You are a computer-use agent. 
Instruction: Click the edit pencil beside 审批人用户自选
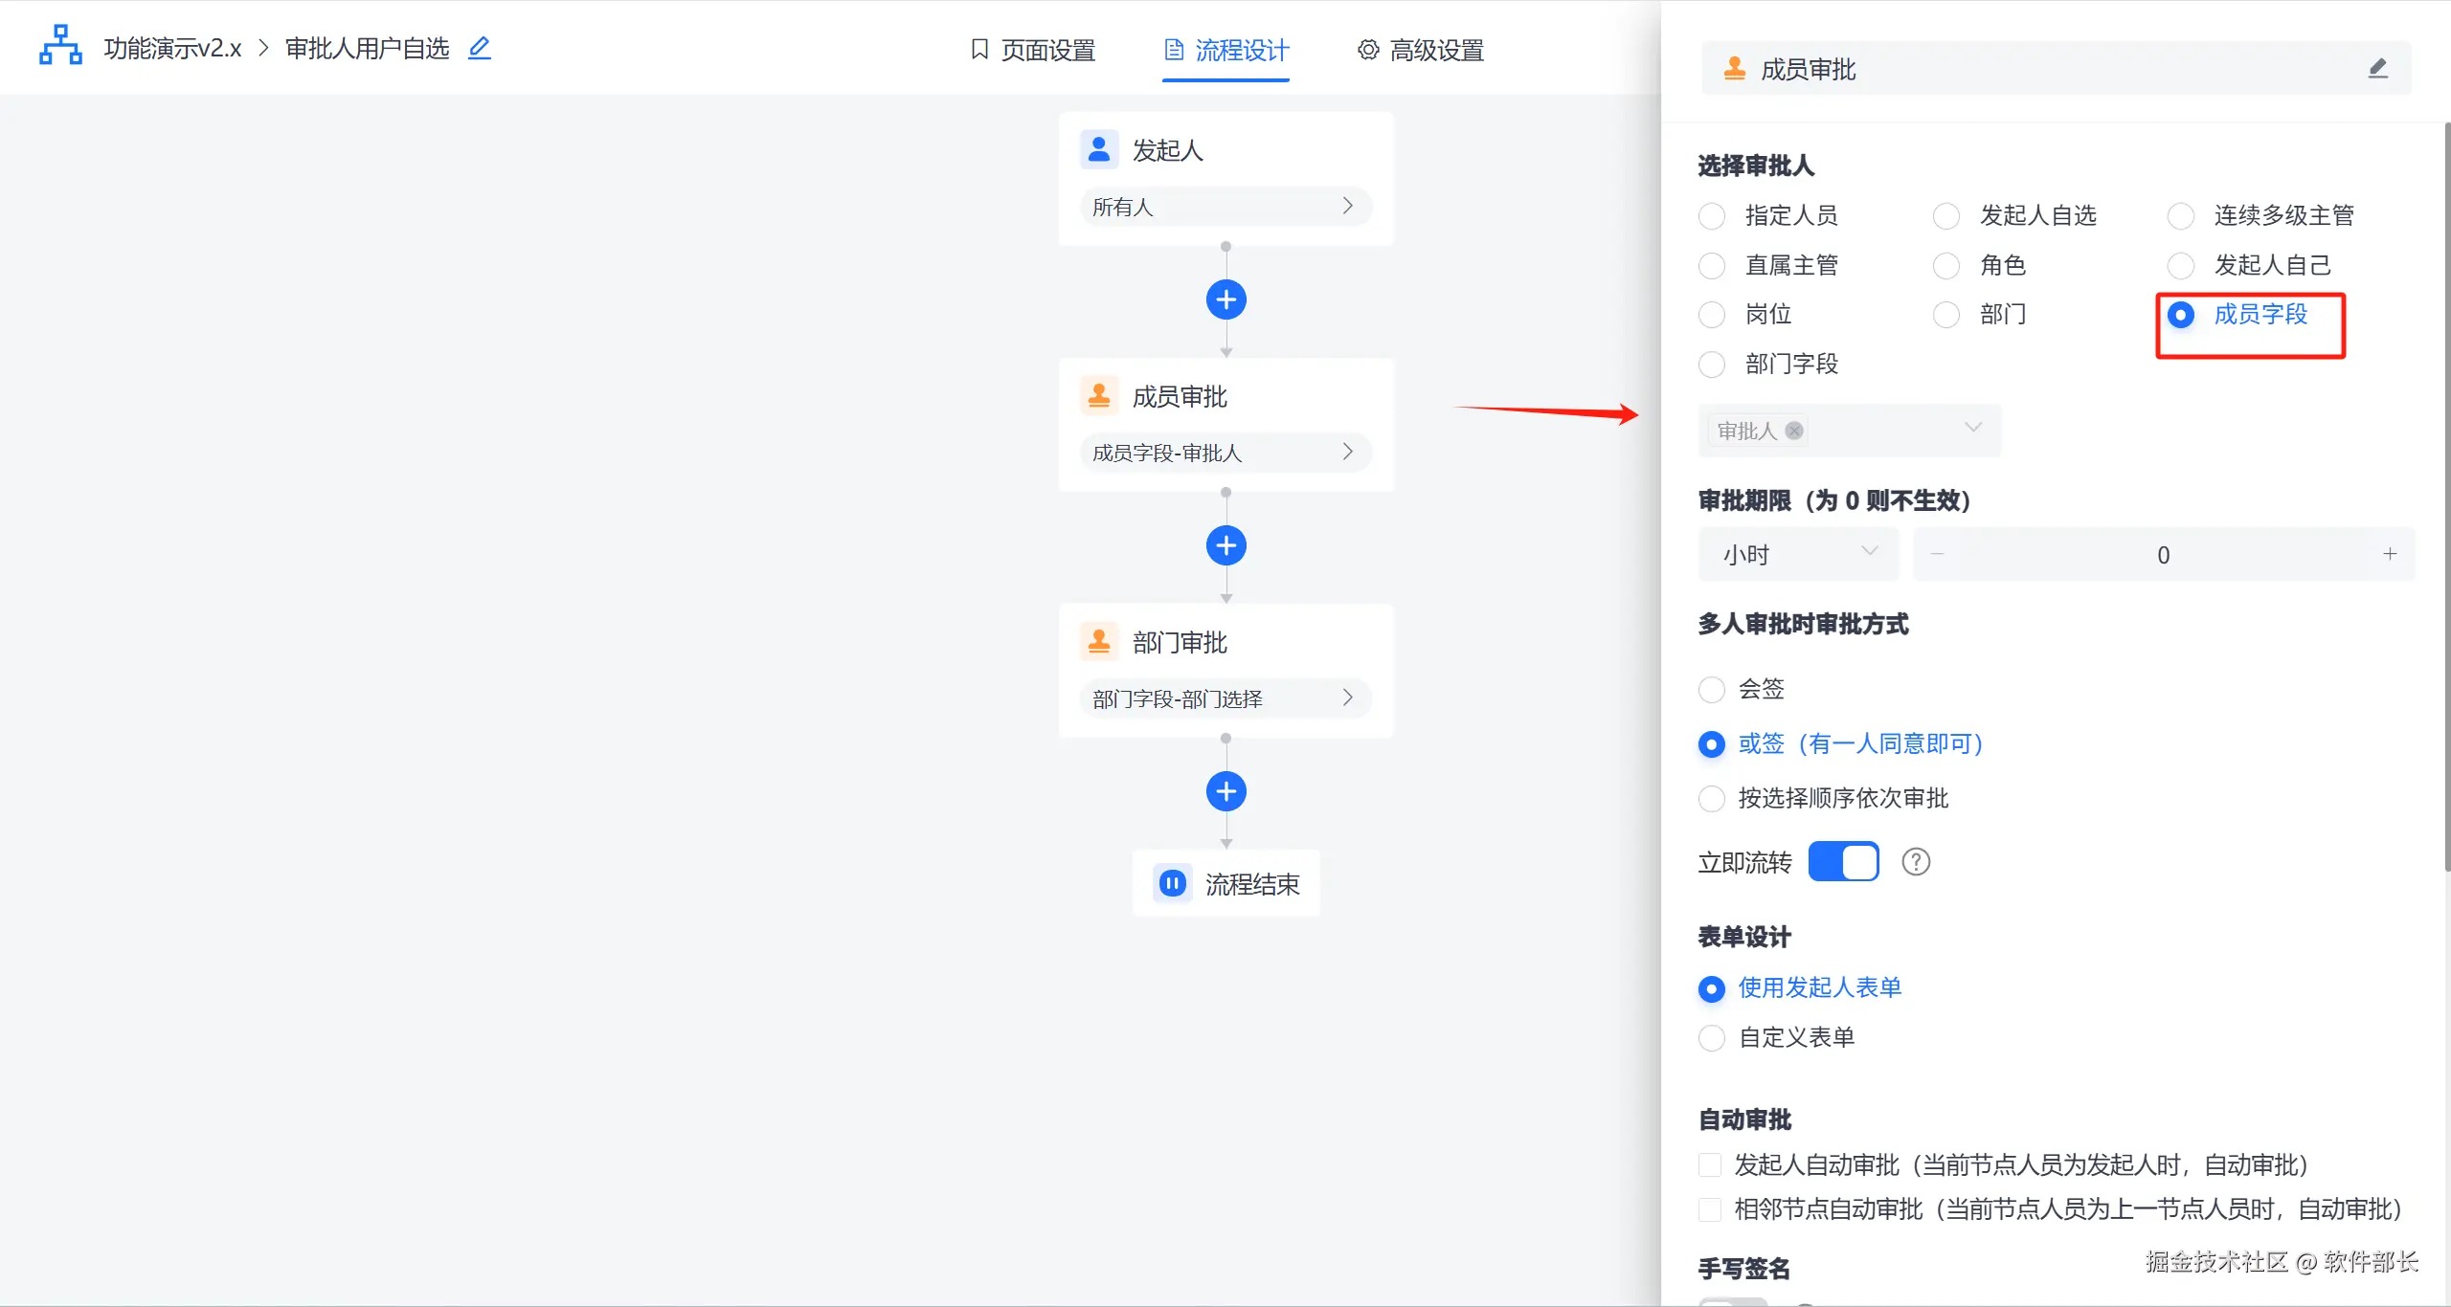point(479,48)
